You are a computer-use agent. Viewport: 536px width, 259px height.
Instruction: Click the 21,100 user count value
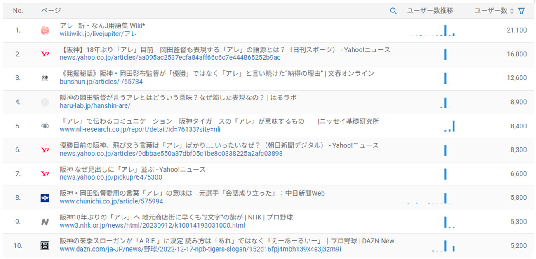(x=516, y=30)
